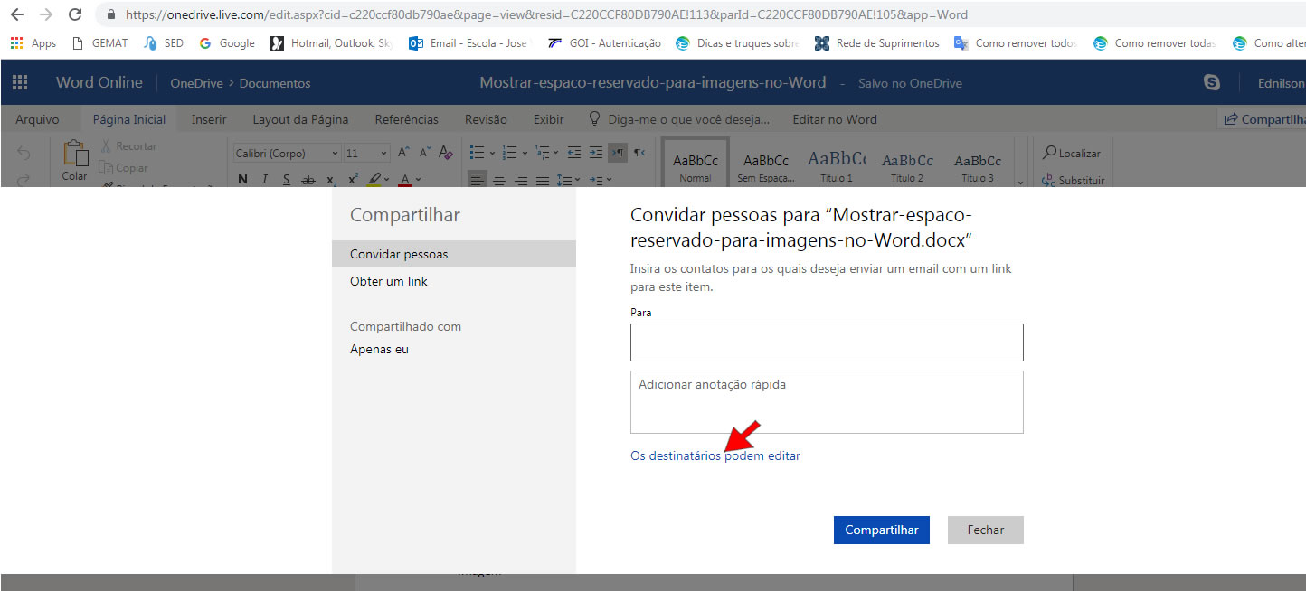This screenshot has height=591, width=1306.
Task: Decrease font size with A down icon
Action: tap(423, 153)
